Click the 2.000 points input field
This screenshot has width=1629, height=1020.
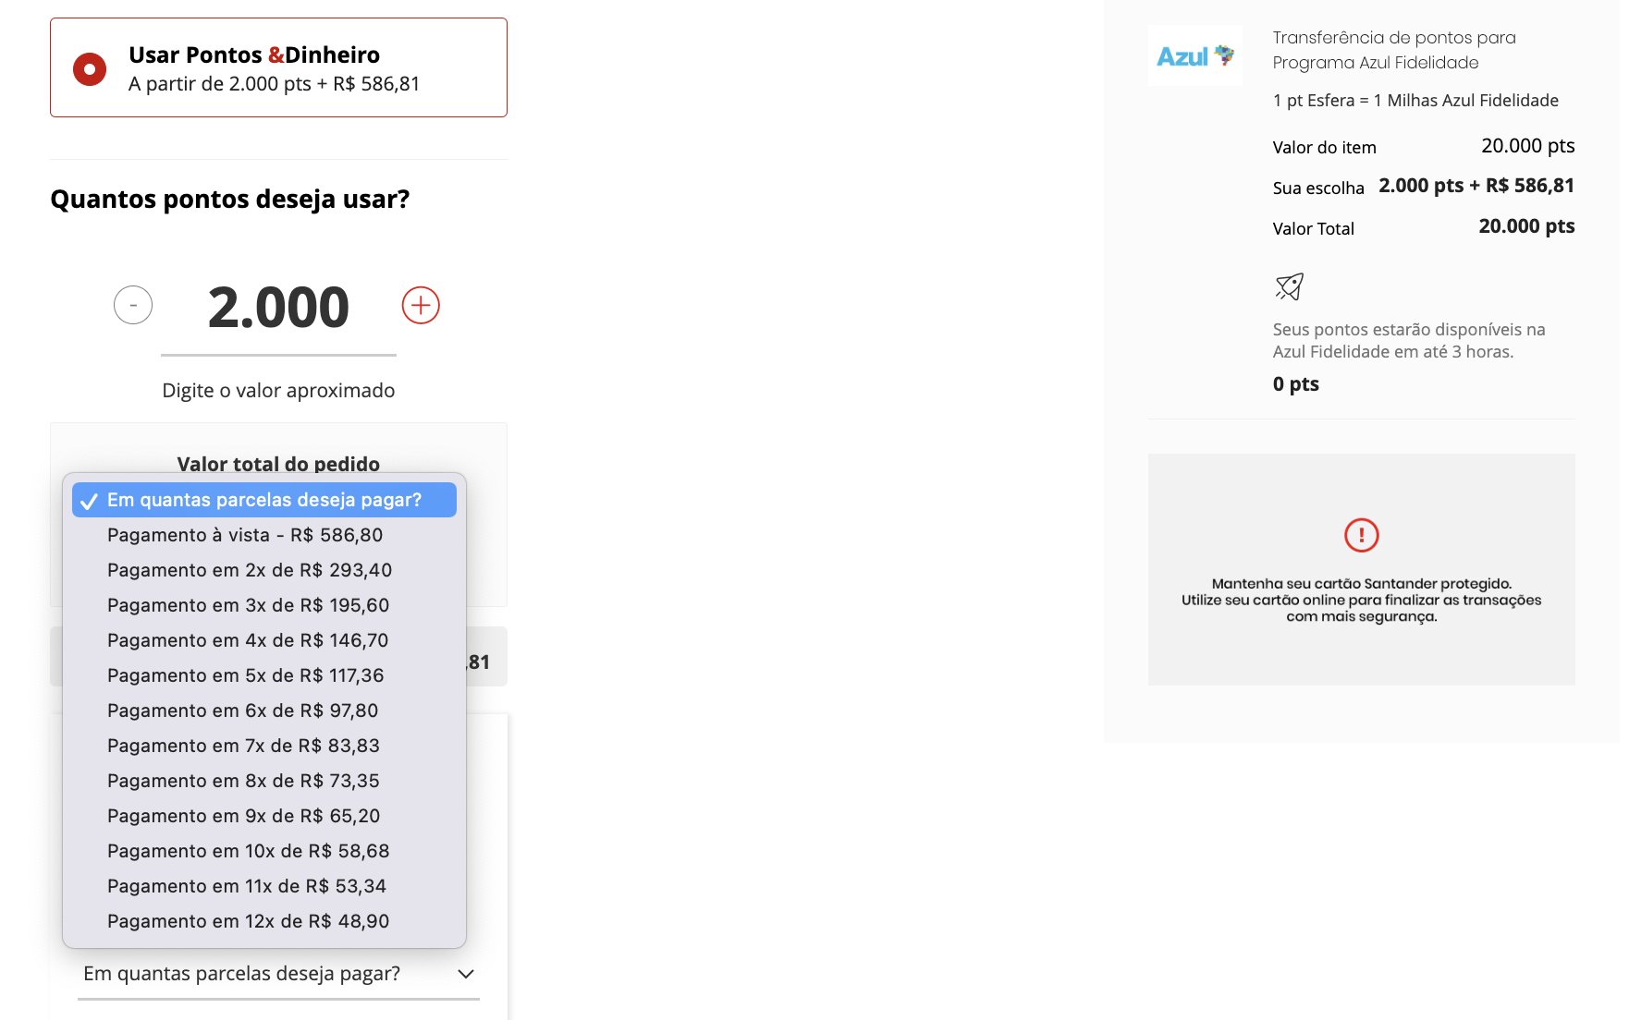278,308
